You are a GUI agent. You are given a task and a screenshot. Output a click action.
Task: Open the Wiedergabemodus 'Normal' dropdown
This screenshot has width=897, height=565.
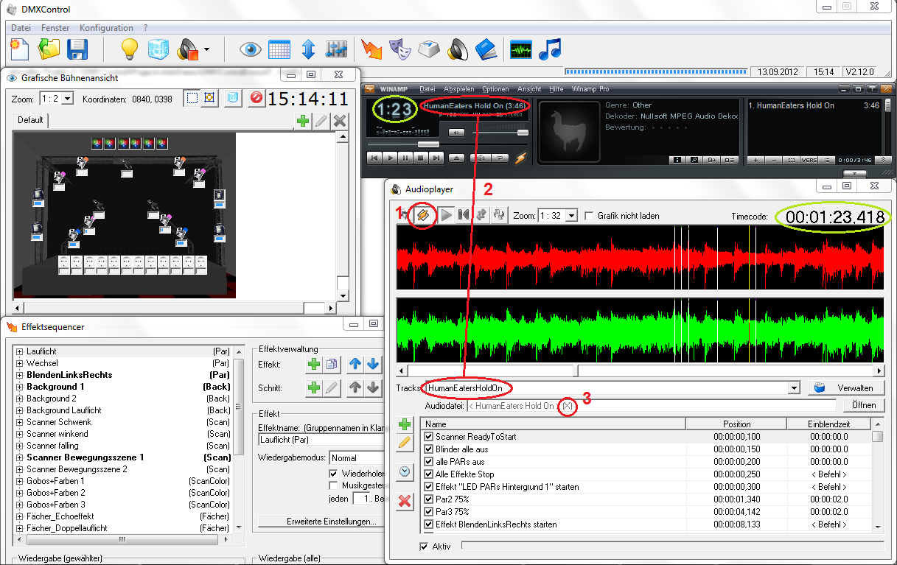tap(357, 457)
